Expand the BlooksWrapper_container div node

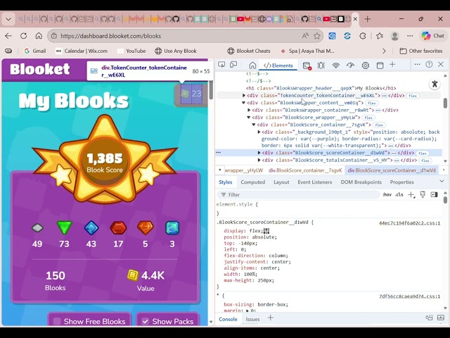pyautogui.click(x=249, y=110)
